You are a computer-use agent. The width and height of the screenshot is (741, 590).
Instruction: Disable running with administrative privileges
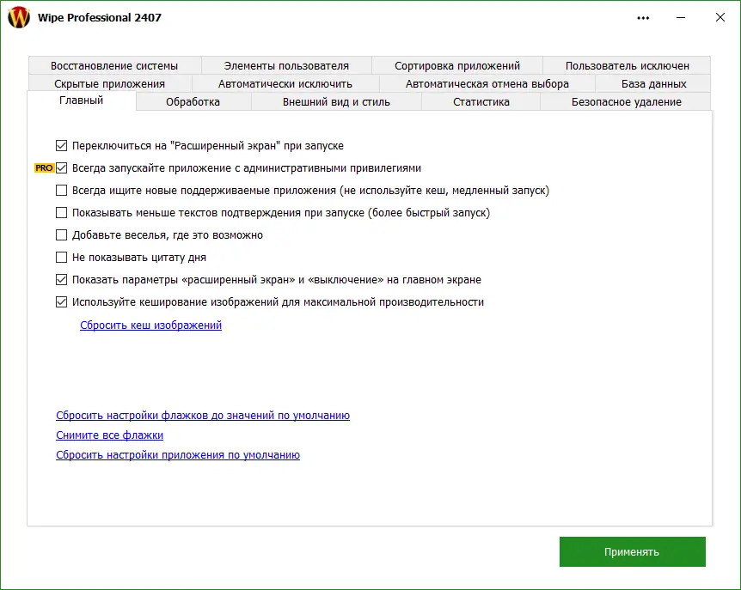click(61, 167)
